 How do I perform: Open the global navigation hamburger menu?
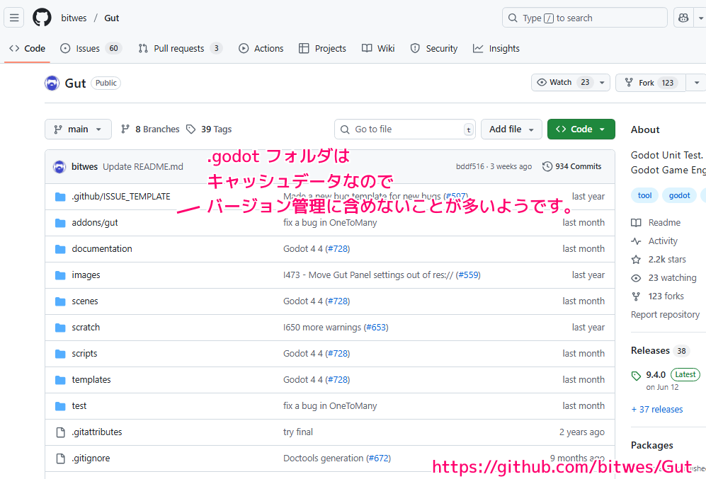click(x=13, y=17)
